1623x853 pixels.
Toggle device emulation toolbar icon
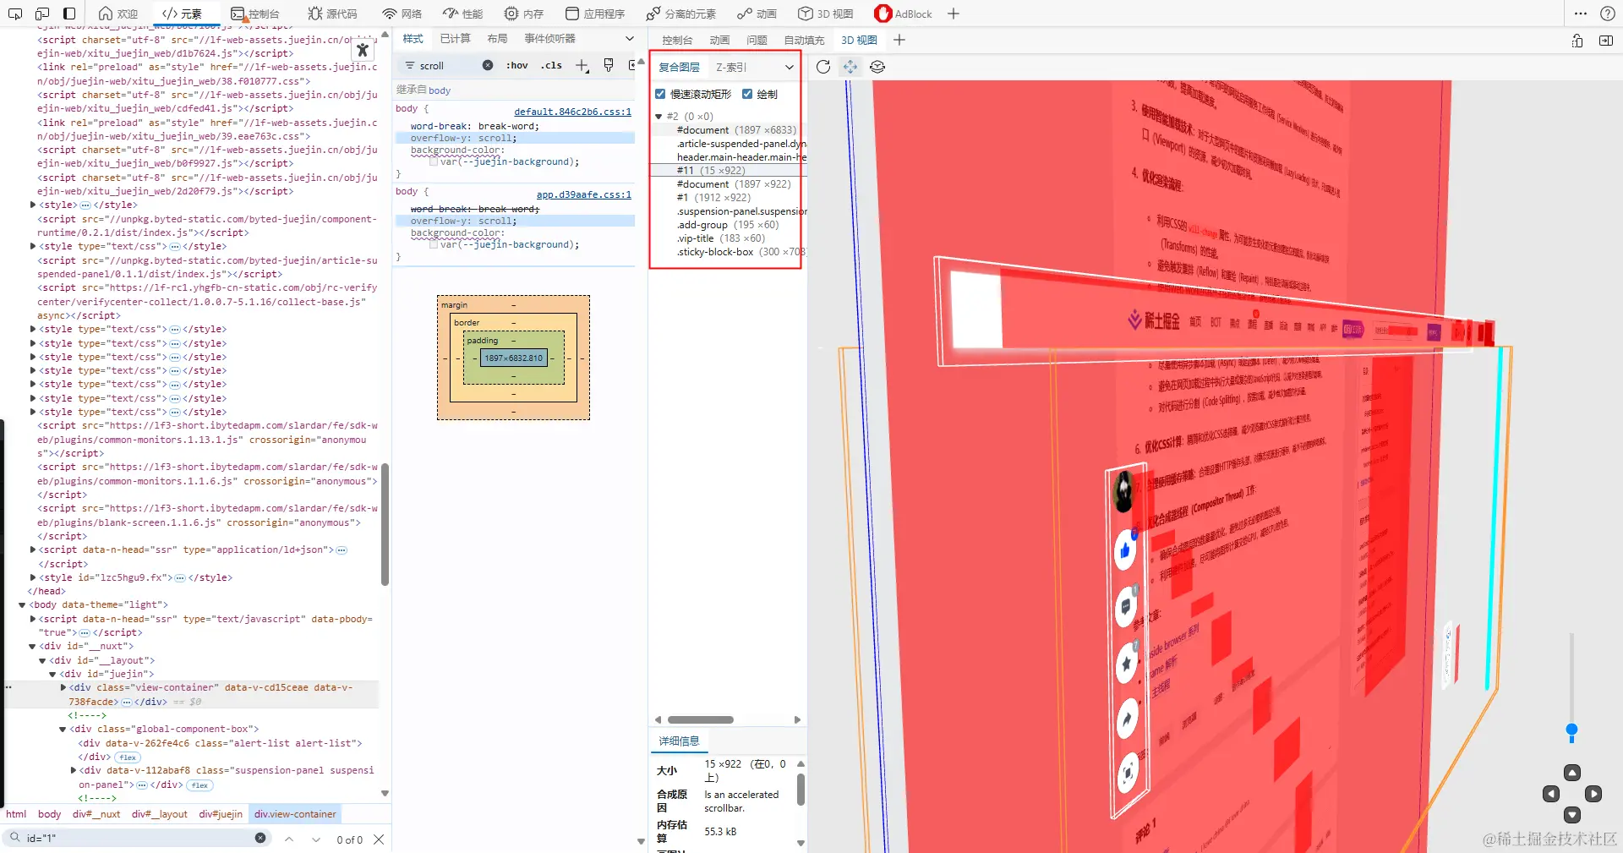coord(42,14)
